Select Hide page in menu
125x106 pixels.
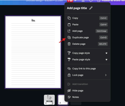(x=87, y=90)
